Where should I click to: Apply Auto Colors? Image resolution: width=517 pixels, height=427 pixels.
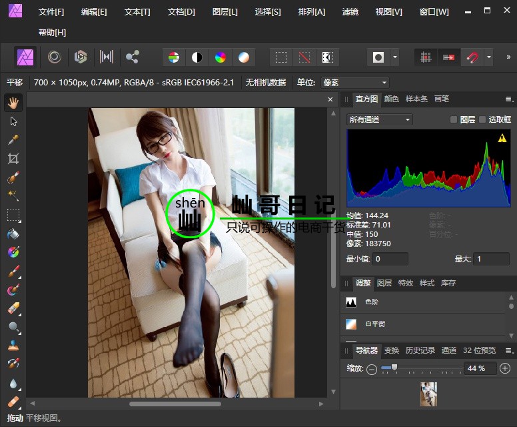point(221,57)
